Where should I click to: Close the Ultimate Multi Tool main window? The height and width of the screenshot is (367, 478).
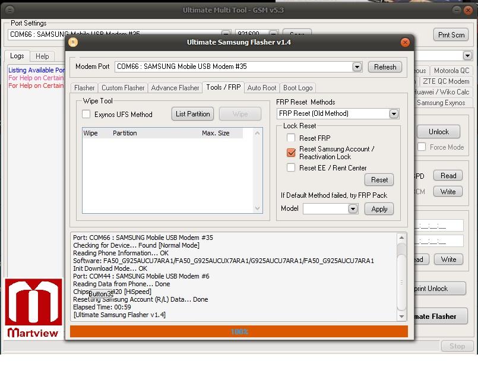(468, 10)
